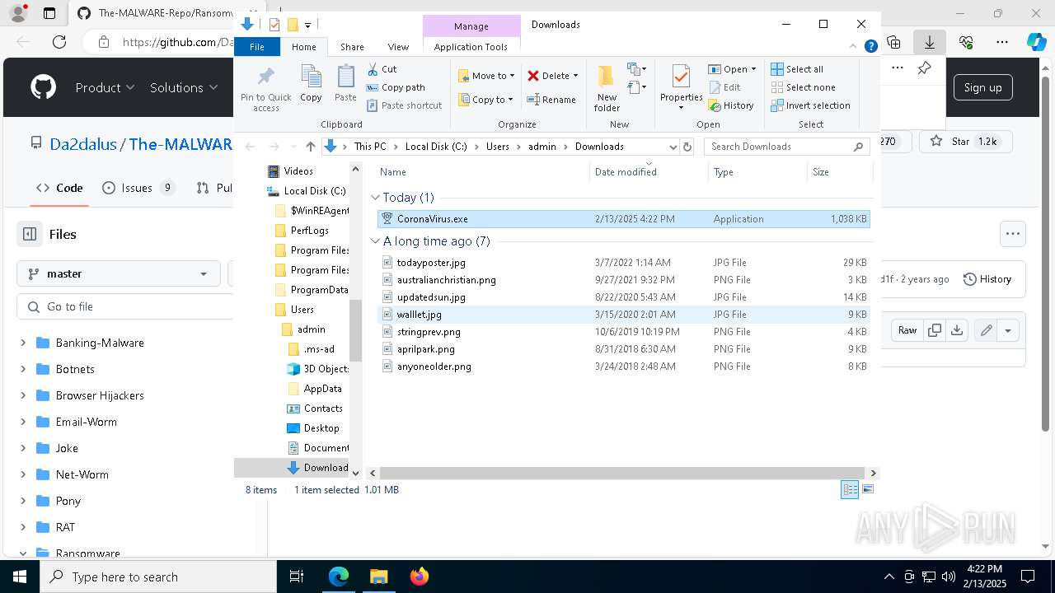1055x593 pixels.
Task: Create a New folder
Action: point(607,88)
